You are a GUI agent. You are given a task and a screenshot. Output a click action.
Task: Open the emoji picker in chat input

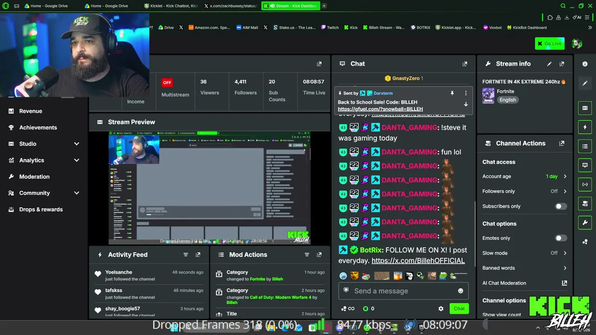[x=461, y=291]
